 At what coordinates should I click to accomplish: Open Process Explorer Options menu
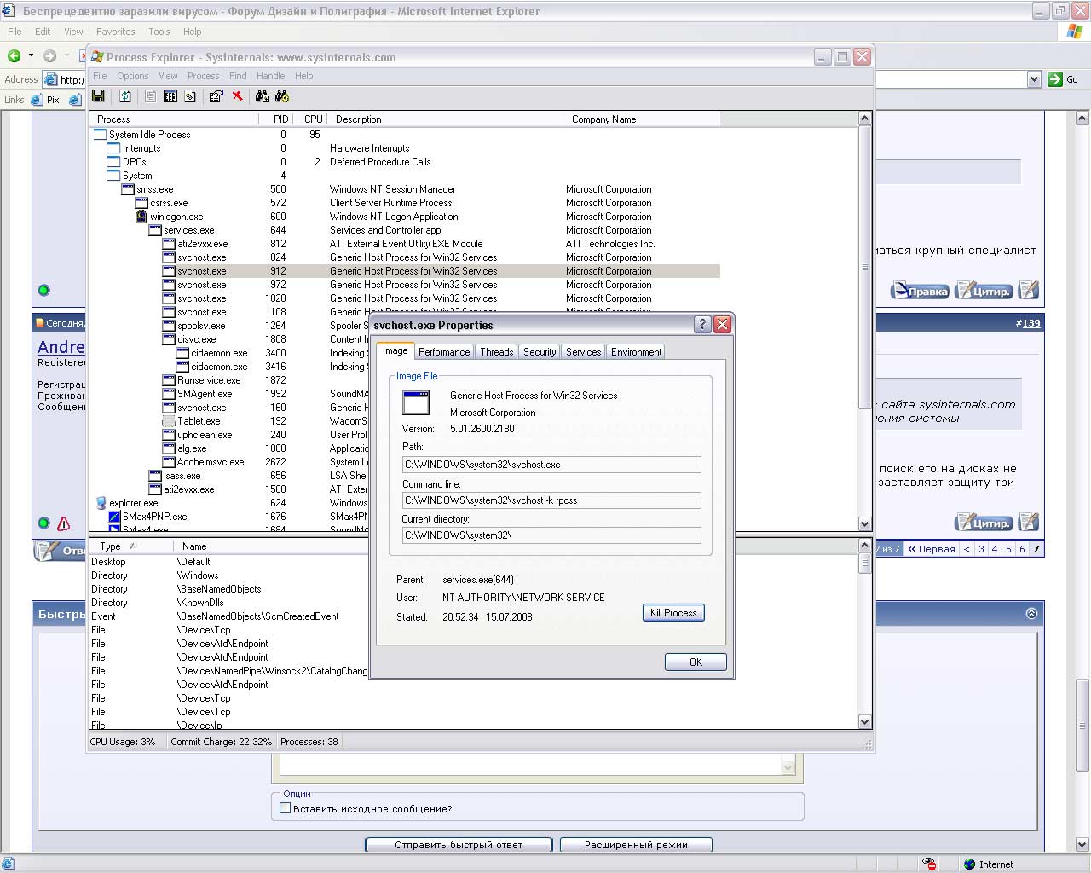click(133, 76)
